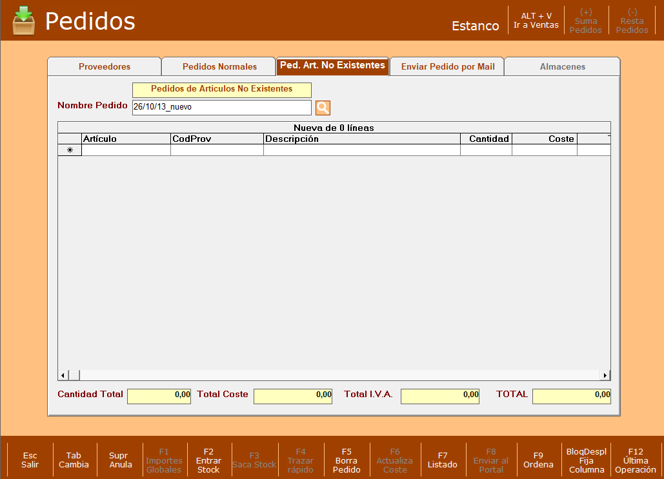Click the magnifier search icon beside Nombre Pedido
This screenshot has width=664, height=479.
[323, 108]
